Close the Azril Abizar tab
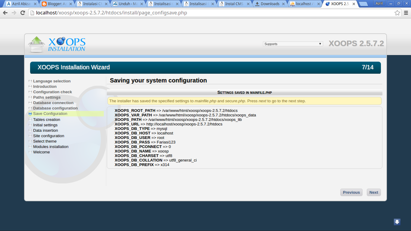Image resolution: width=411 pixels, height=231 pixels. pyautogui.click(x=35, y=4)
